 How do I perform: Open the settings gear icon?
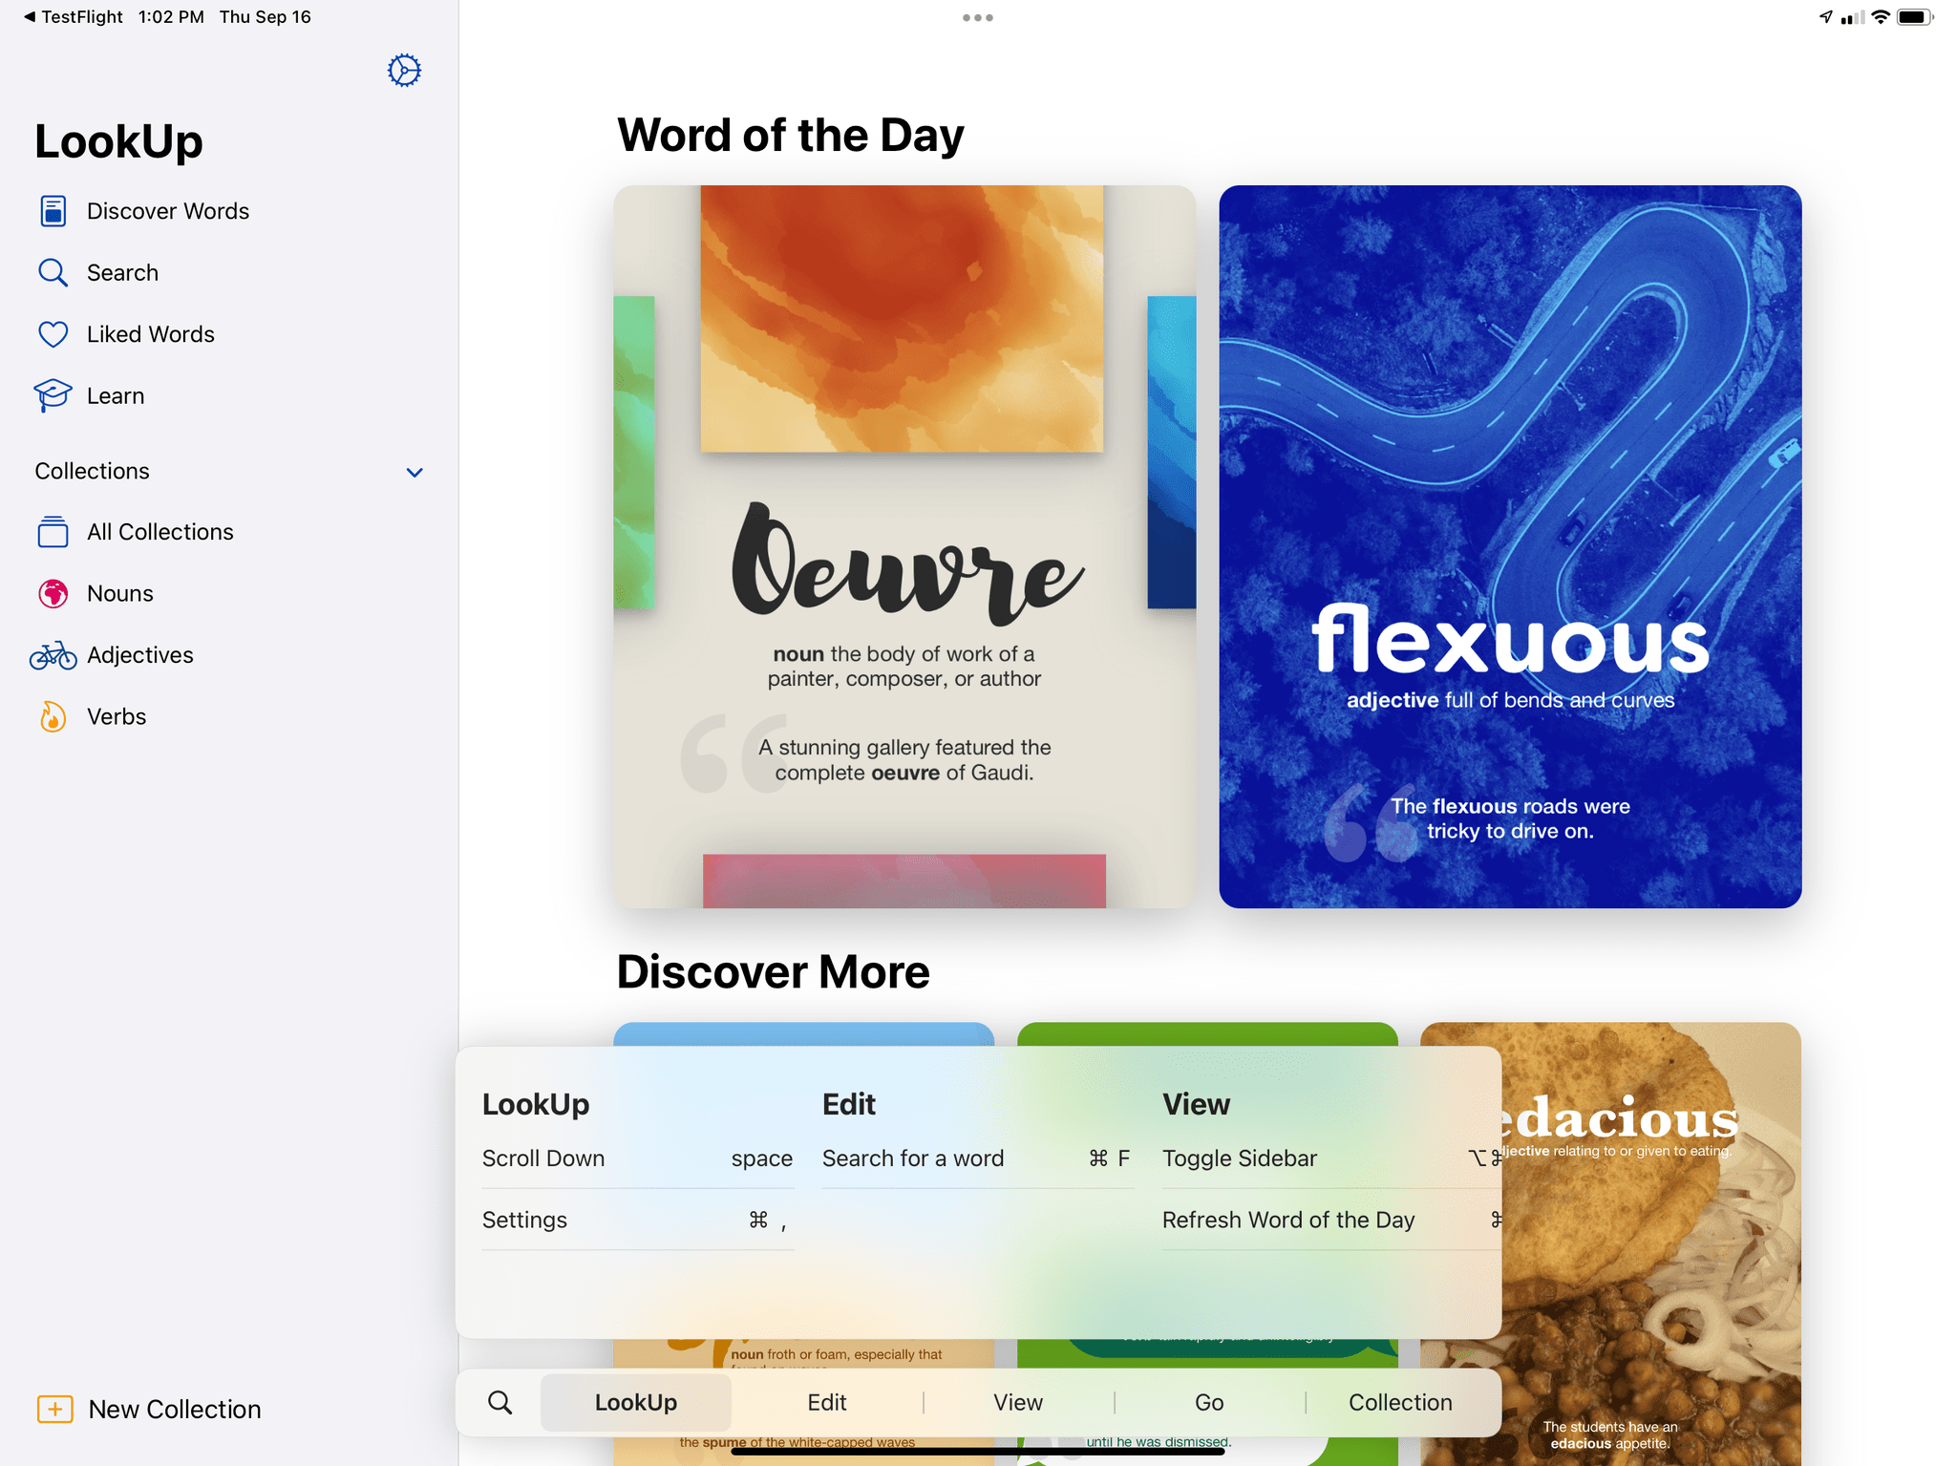point(404,70)
